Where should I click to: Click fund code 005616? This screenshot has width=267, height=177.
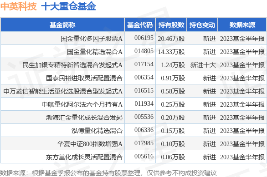(x=144, y=156)
